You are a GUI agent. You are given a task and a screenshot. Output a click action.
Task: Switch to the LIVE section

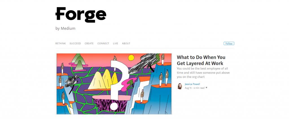pyautogui.click(x=115, y=43)
